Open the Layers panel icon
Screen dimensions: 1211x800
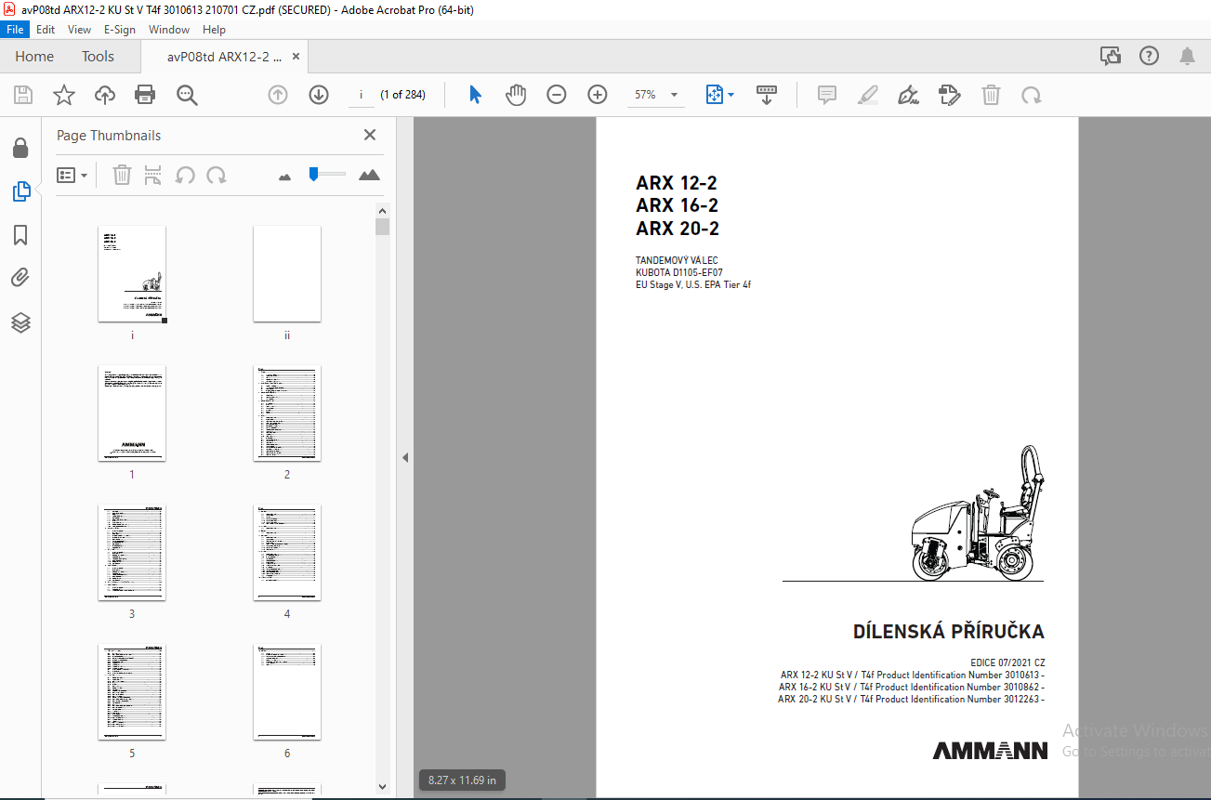pos(20,322)
